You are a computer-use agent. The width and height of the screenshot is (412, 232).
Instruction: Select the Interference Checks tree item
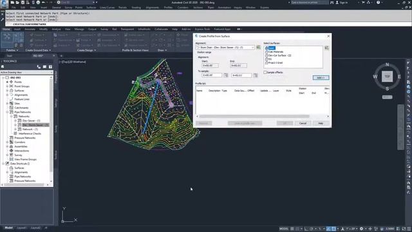tap(30, 133)
